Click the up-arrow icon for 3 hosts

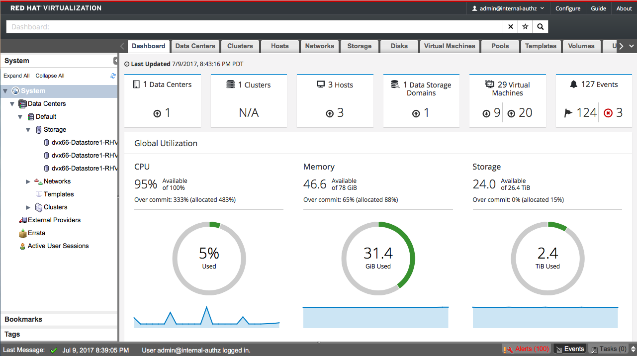(329, 113)
